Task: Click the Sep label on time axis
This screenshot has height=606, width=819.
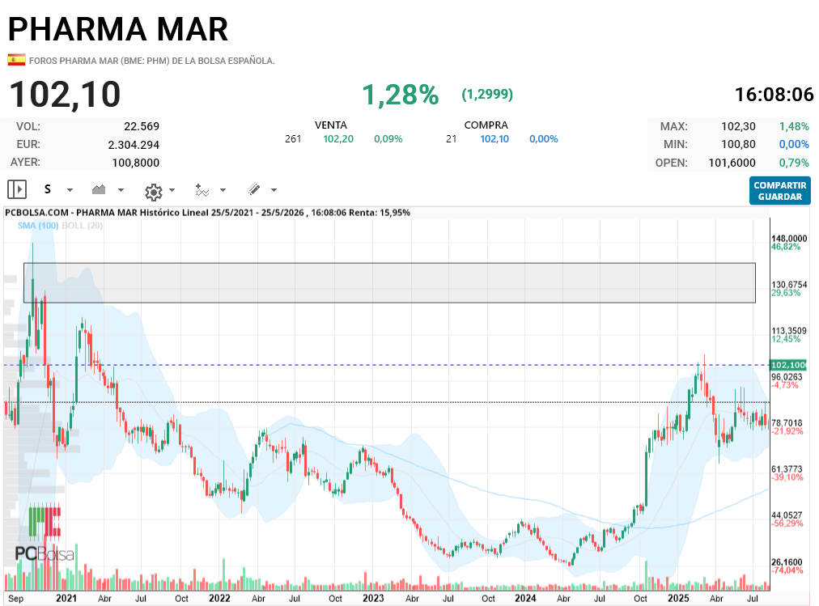Action: tap(15, 598)
